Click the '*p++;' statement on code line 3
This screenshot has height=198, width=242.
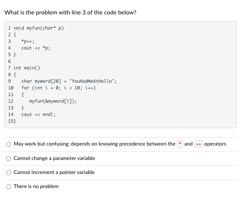click(x=28, y=41)
